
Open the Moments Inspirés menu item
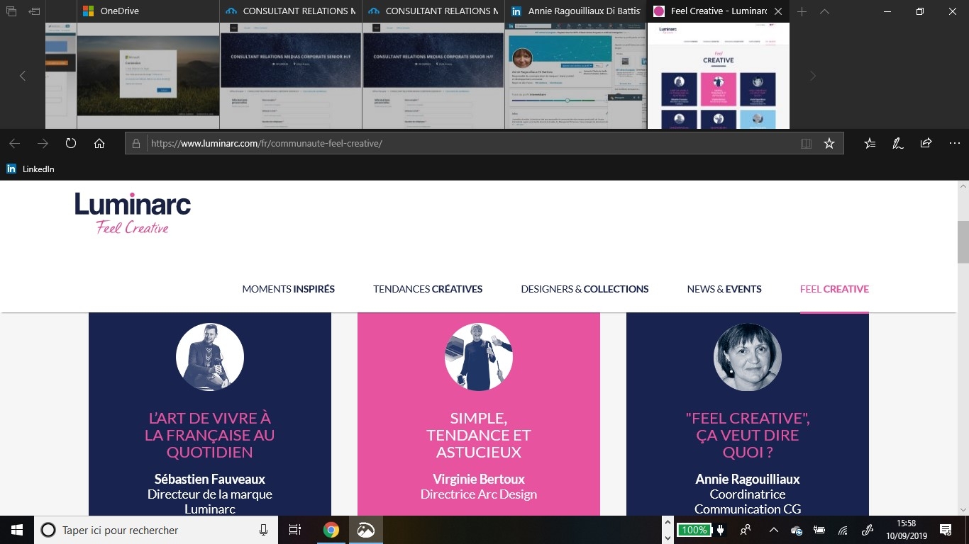click(x=288, y=289)
